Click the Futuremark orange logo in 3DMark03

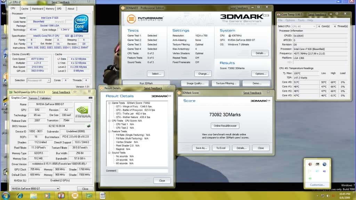click(x=131, y=19)
